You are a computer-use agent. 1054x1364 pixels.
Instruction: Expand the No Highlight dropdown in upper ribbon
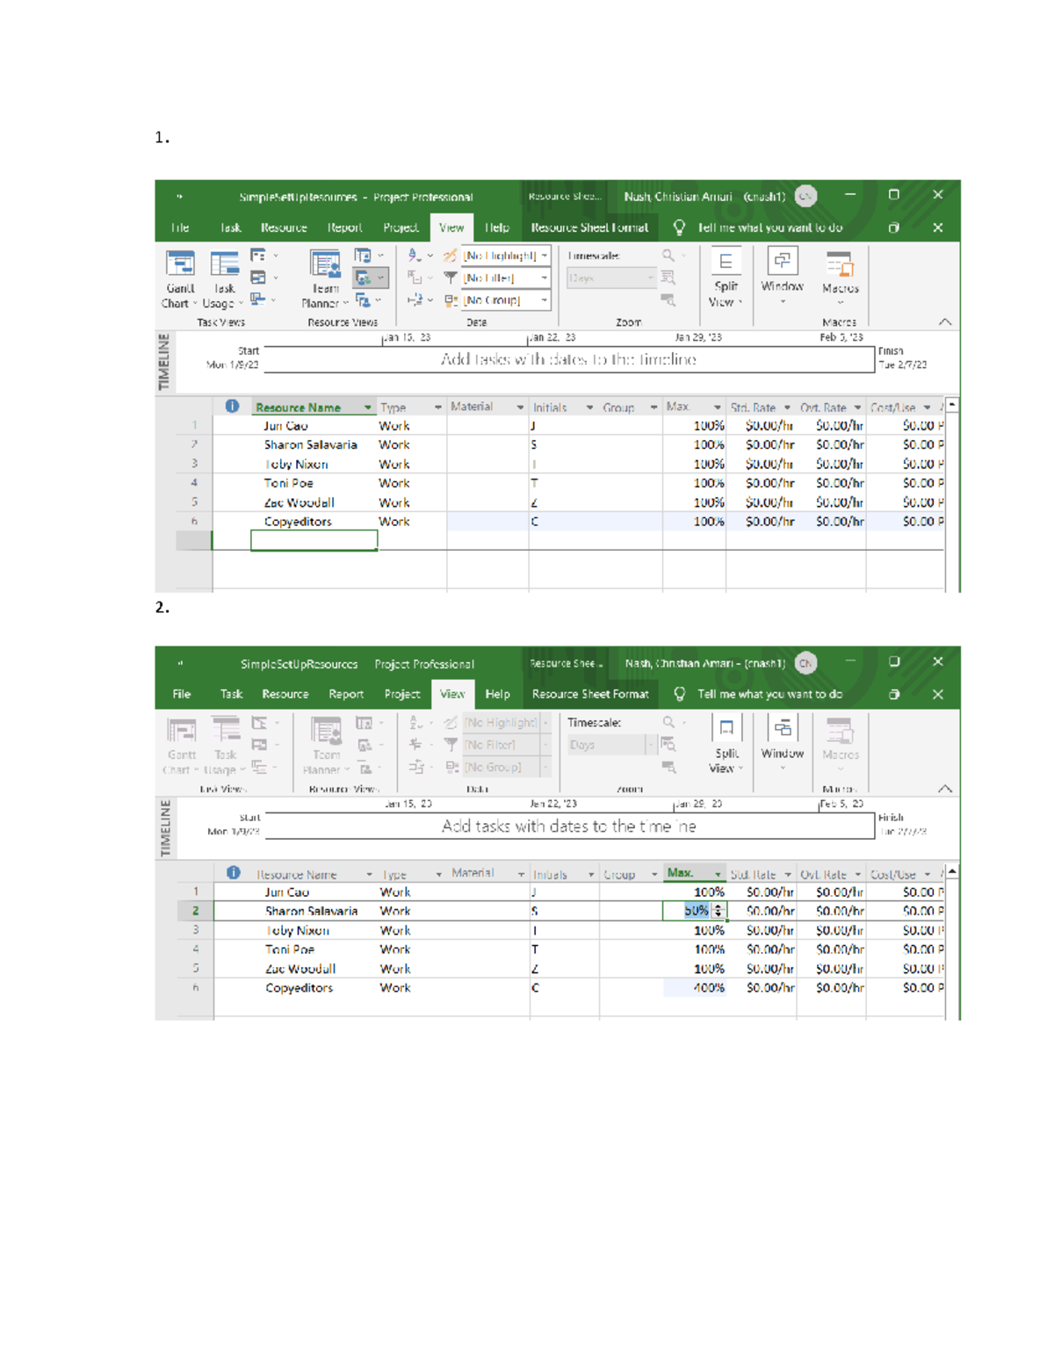[x=545, y=256]
